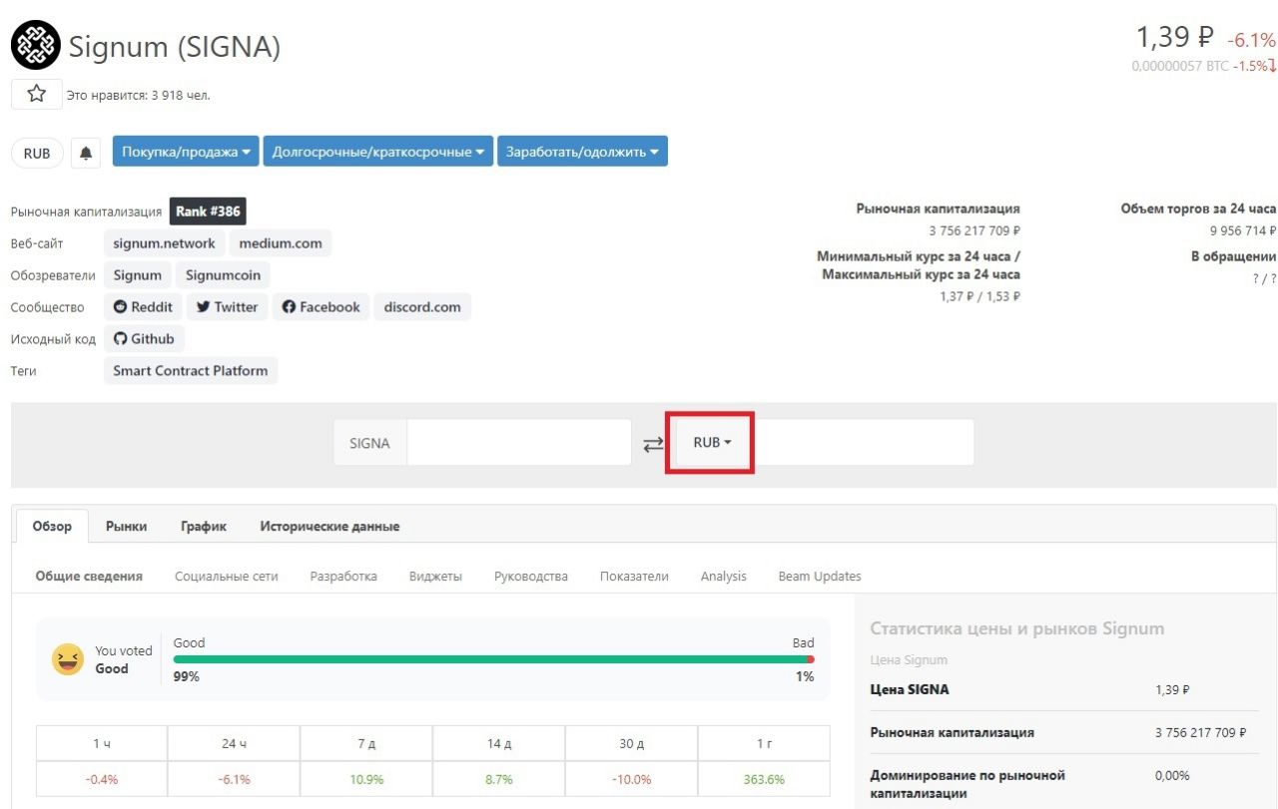
Task: Open the signum.network website link
Action: [x=164, y=243]
